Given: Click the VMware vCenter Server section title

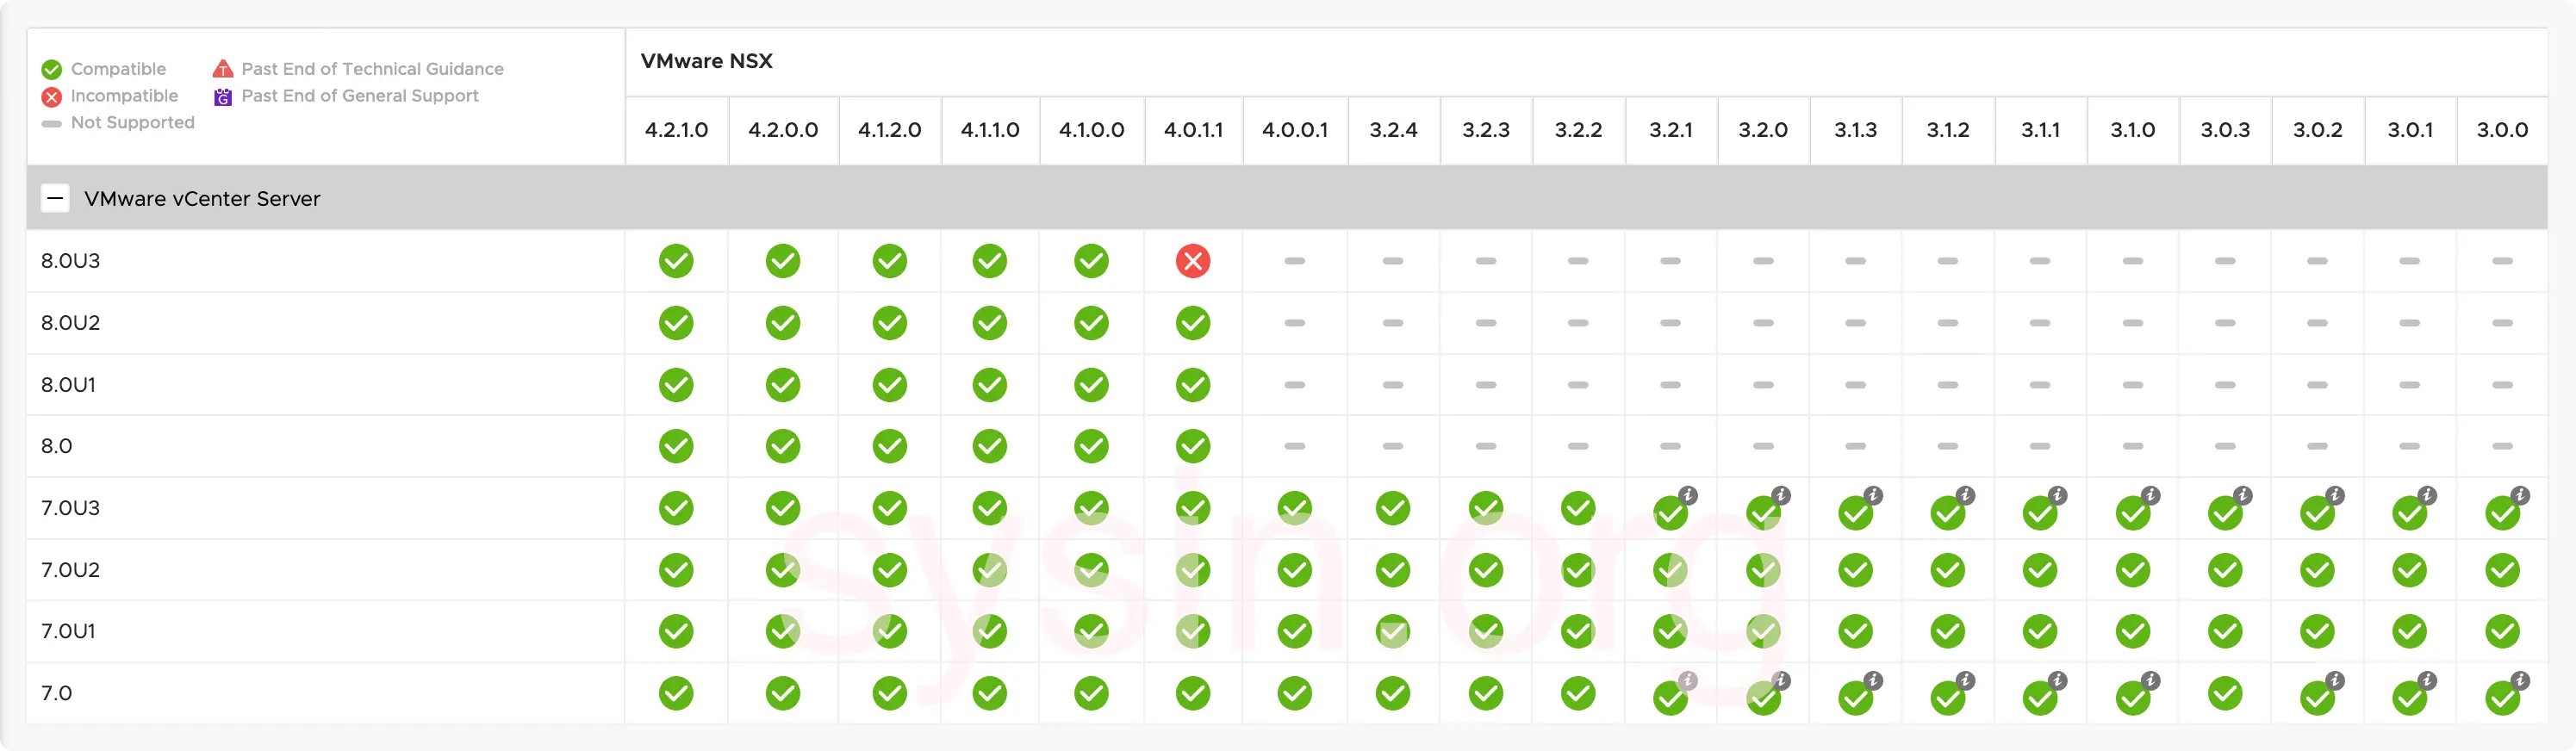Looking at the screenshot, I should click(x=202, y=198).
